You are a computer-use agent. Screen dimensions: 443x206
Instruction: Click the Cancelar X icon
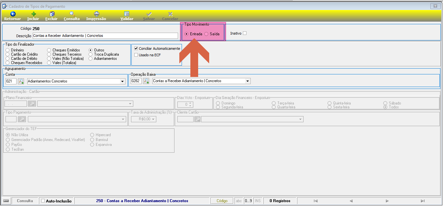point(170,14)
